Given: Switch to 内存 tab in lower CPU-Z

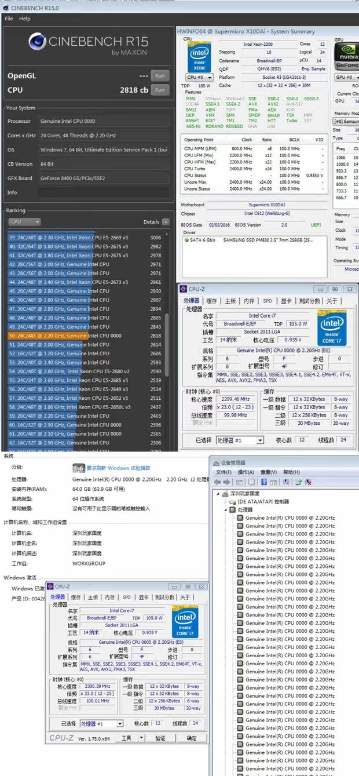Looking at the screenshot, I should pyautogui.click(x=110, y=597).
